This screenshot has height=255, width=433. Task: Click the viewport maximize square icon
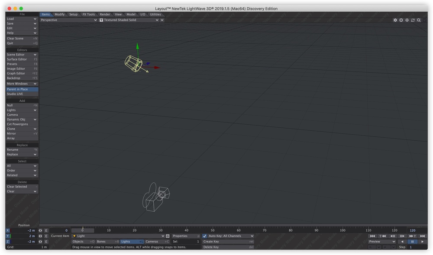425,20
